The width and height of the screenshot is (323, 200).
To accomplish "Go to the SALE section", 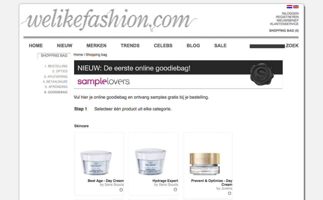I will click(220, 46).
